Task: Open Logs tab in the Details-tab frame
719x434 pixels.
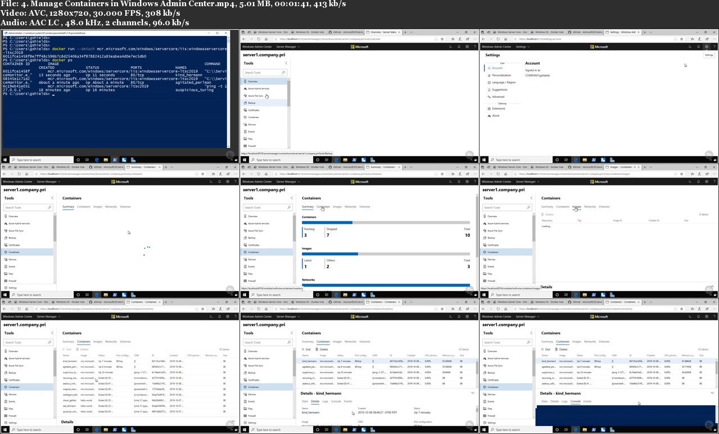Action: 325,401
